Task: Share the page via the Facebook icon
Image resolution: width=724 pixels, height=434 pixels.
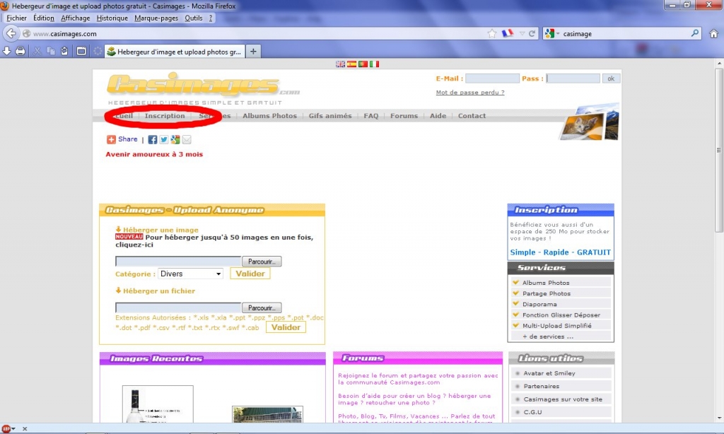Action: point(153,140)
